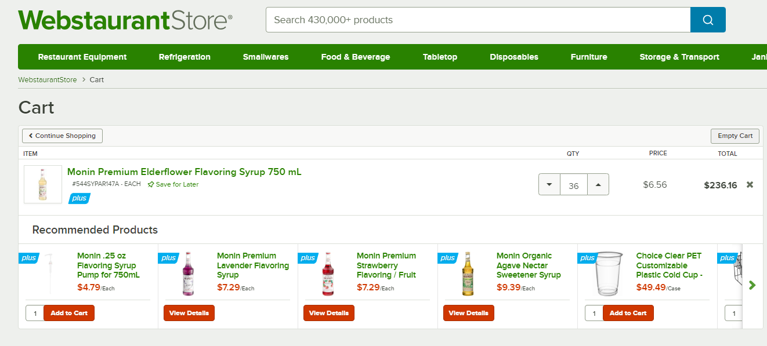This screenshot has width=767, height=346.
Task: Click plus badge on syrup pump card
Action: (28, 258)
